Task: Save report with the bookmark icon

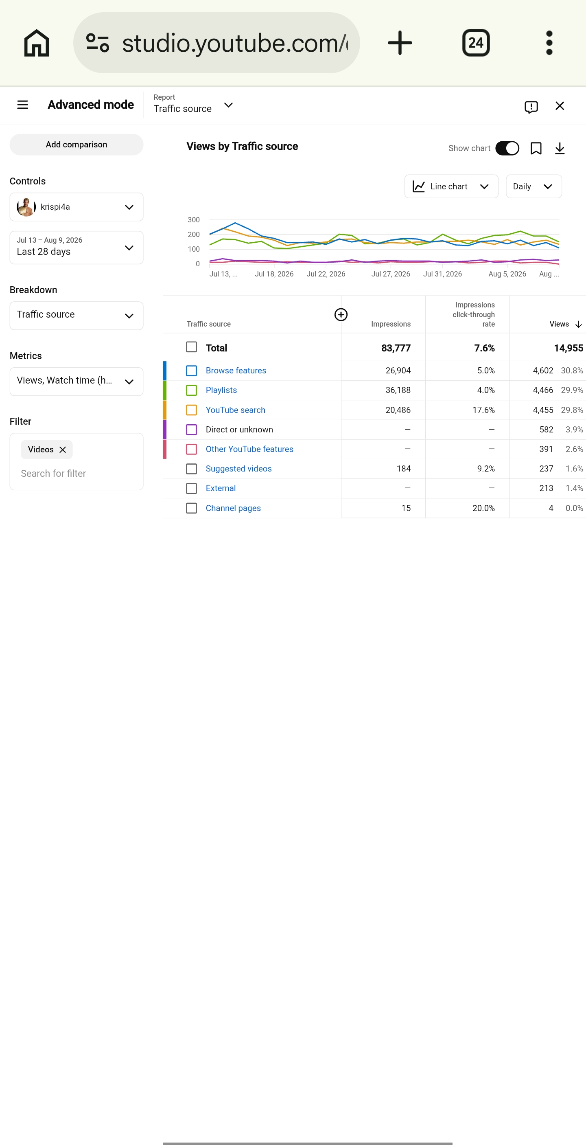Action: [536, 149]
